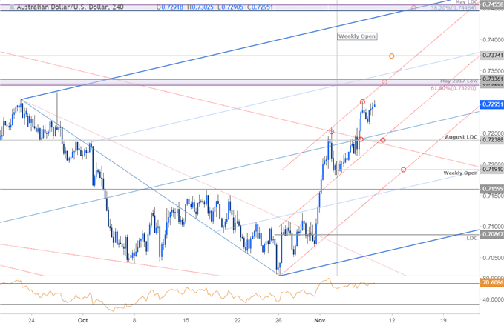Click the high value H0.73025
Image resolution: width=504 pixels, height=323 pixels.
click(200, 7)
